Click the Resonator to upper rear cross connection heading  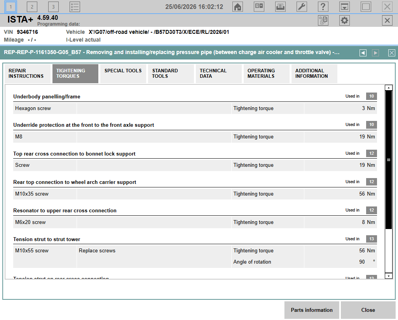(65, 211)
